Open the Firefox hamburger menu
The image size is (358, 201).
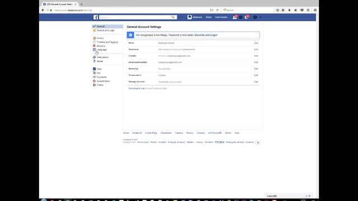[x=315, y=10]
